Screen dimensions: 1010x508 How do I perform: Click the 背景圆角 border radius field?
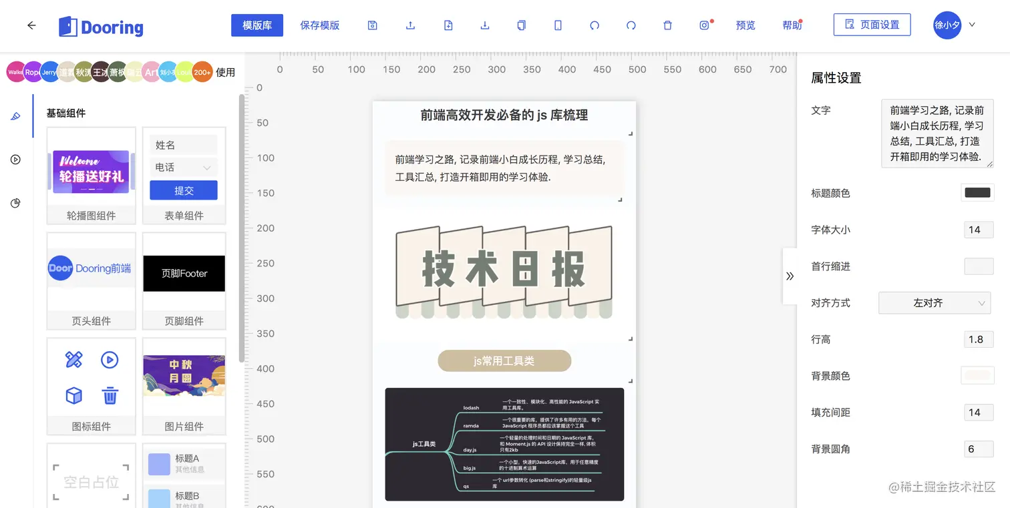click(x=979, y=449)
